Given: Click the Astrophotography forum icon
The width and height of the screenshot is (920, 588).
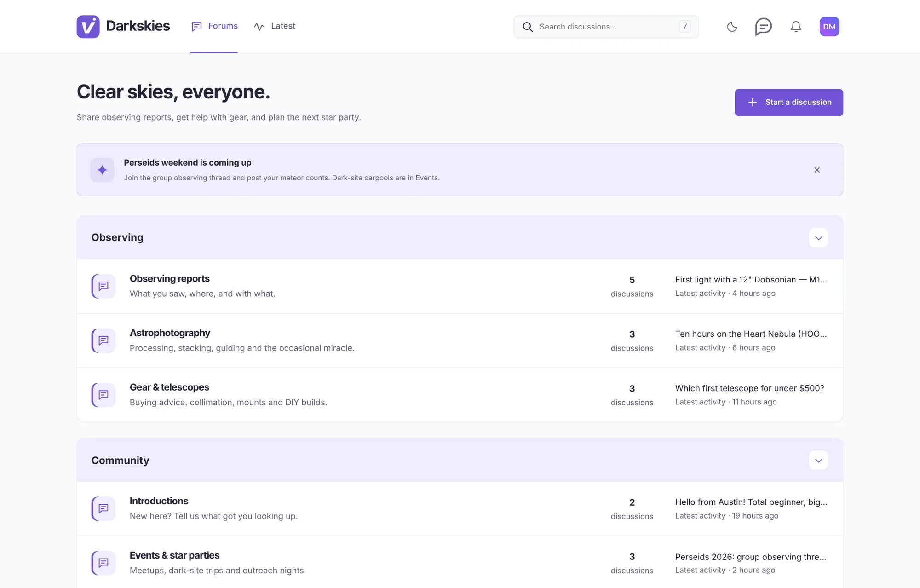Looking at the screenshot, I should pyautogui.click(x=103, y=340).
